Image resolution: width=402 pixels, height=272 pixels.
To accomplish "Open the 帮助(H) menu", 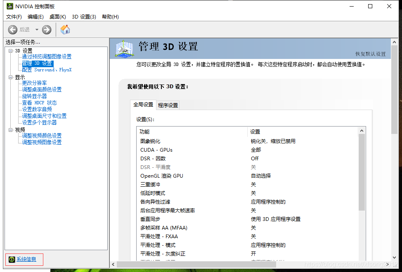I will 110,16.
